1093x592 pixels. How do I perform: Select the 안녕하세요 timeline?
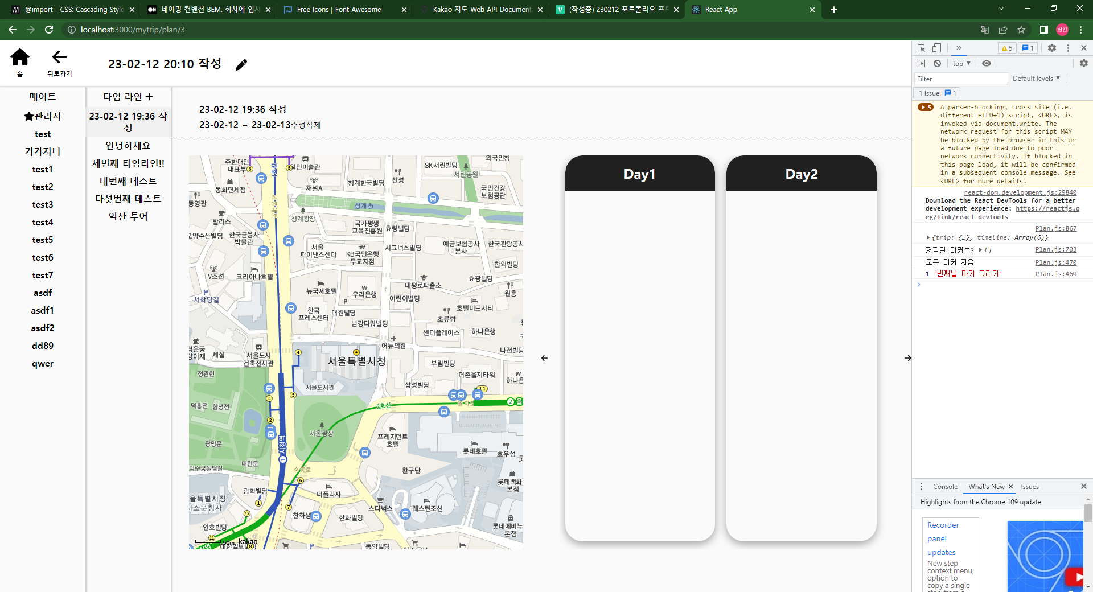point(128,146)
